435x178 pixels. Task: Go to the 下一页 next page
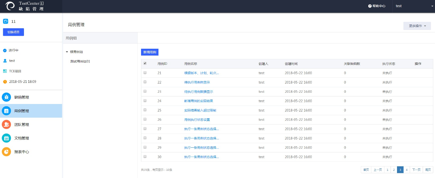tap(416, 169)
